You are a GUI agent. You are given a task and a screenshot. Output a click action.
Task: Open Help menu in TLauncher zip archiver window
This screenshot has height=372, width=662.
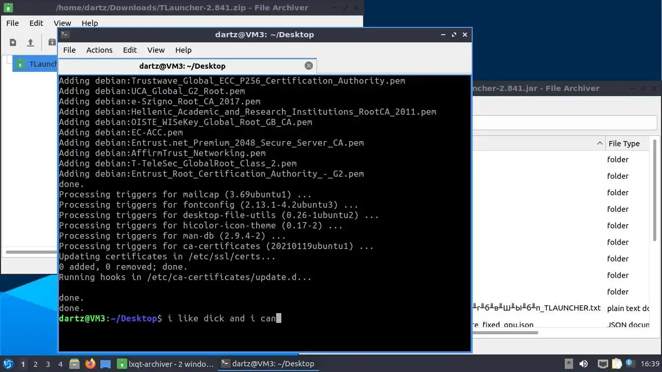tap(89, 23)
